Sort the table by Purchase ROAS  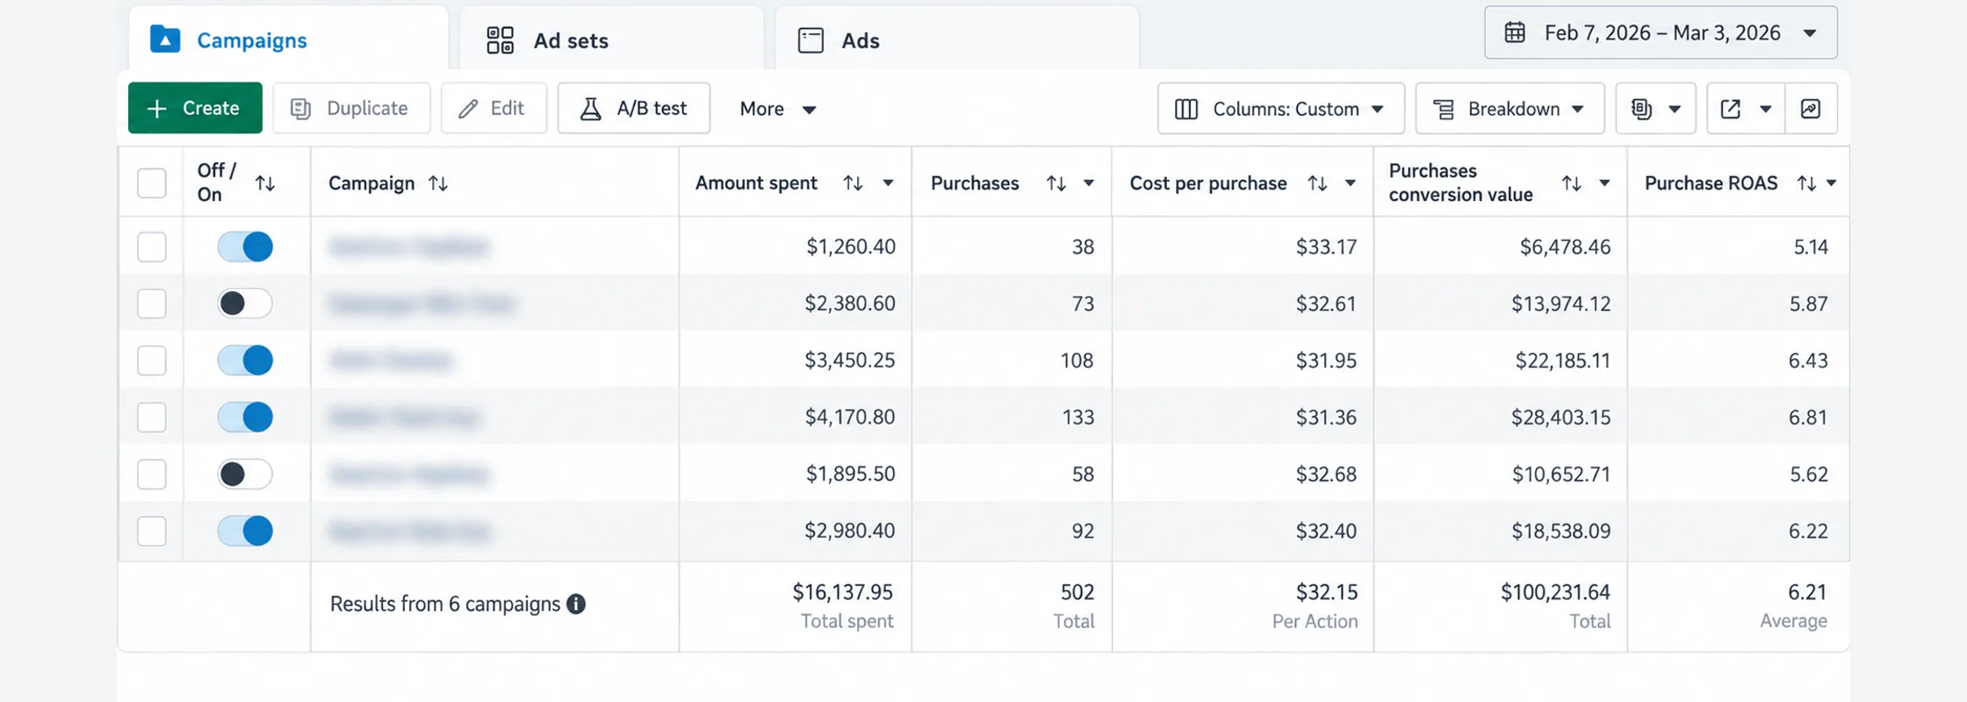coord(1806,183)
